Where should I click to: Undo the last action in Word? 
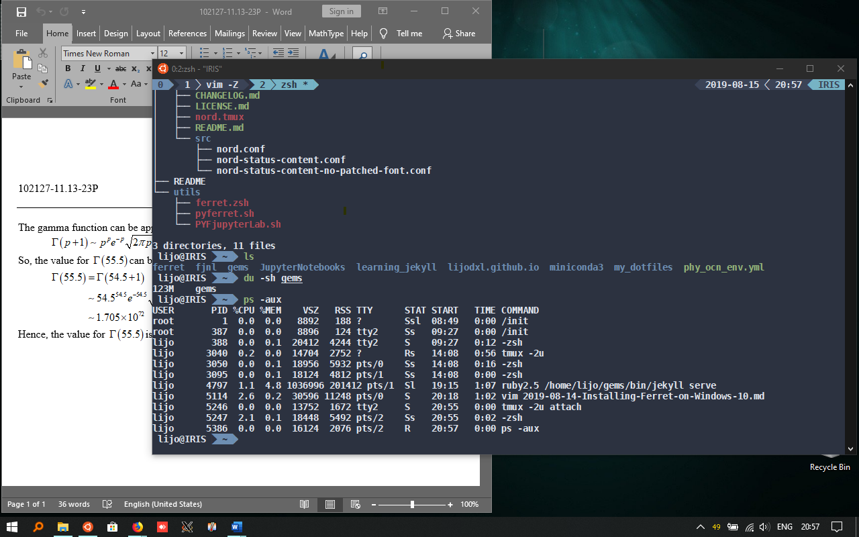[40, 11]
